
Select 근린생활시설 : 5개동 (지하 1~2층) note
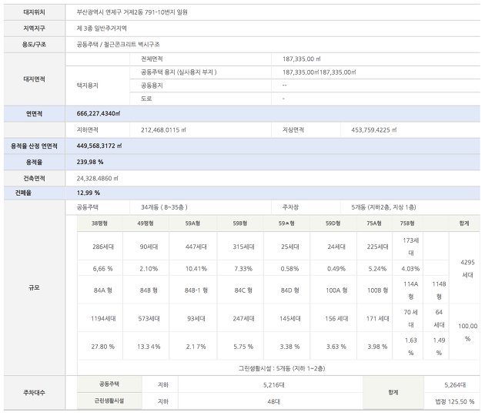(x=282, y=369)
